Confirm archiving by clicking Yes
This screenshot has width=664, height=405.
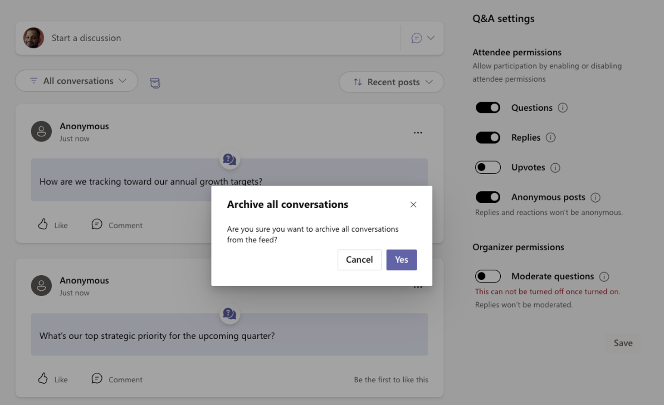point(401,259)
